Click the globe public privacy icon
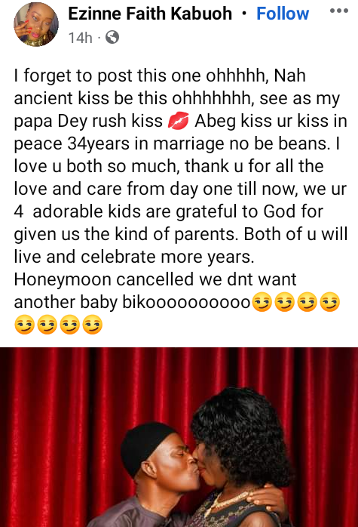The width and height of the screenshot is (358, 527). [x=112, y=37]
